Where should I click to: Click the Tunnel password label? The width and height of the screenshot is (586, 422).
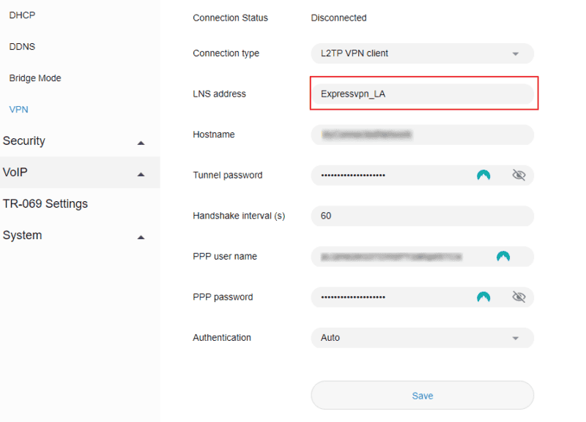[x=228, y=176]
